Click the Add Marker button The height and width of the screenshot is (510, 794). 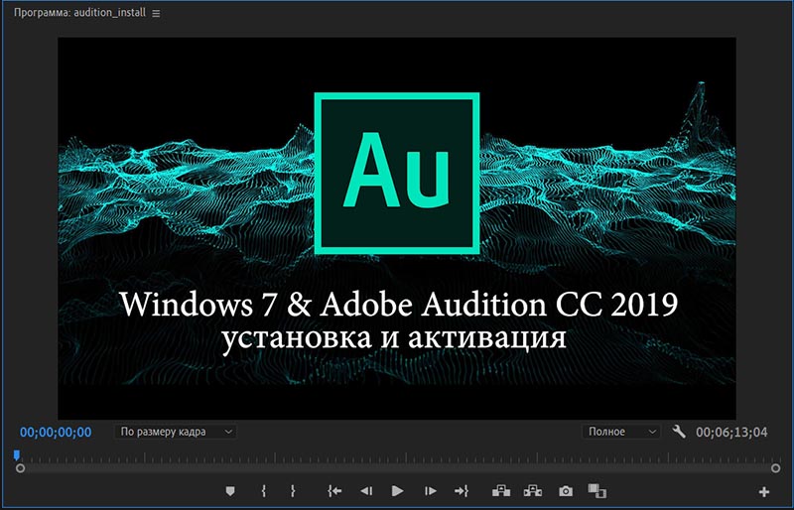[230, 491]
